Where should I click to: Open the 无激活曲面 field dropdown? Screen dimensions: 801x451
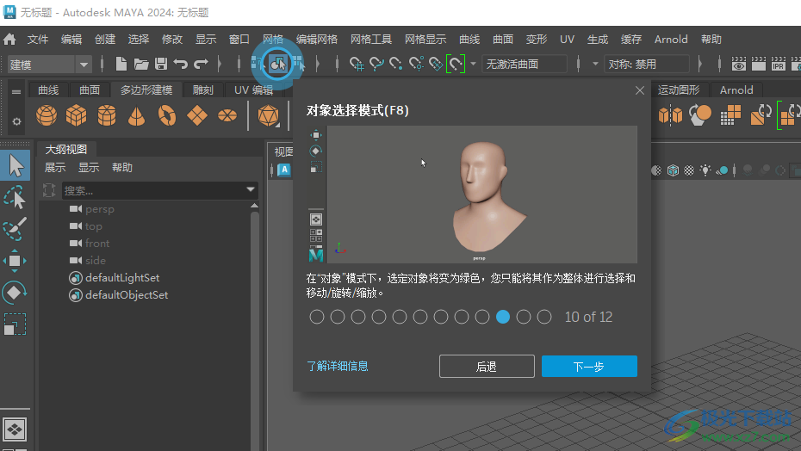tap(525, 64)
